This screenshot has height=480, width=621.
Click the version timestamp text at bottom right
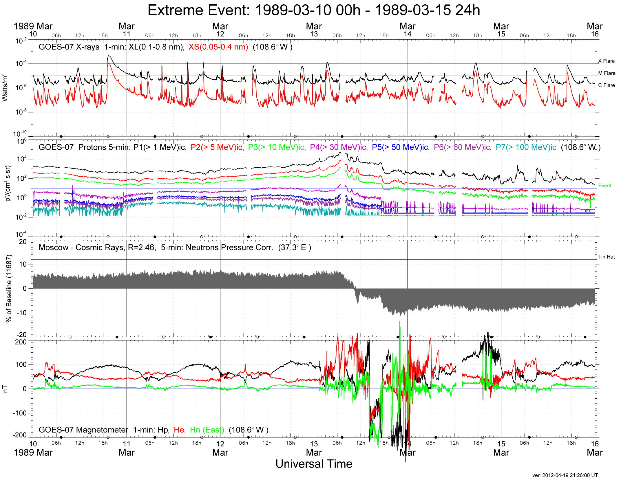(x=565, y=475)
